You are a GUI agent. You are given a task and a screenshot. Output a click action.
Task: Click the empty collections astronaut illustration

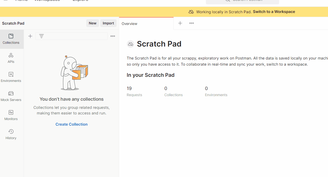[74, 73]
